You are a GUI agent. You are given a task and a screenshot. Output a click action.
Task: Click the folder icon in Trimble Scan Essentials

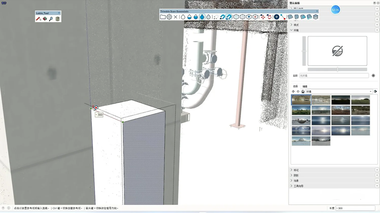click(163, 17)
